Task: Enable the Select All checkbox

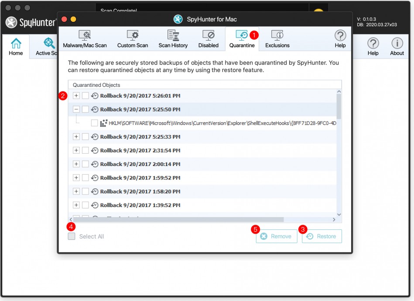Action: pos(71,236)
